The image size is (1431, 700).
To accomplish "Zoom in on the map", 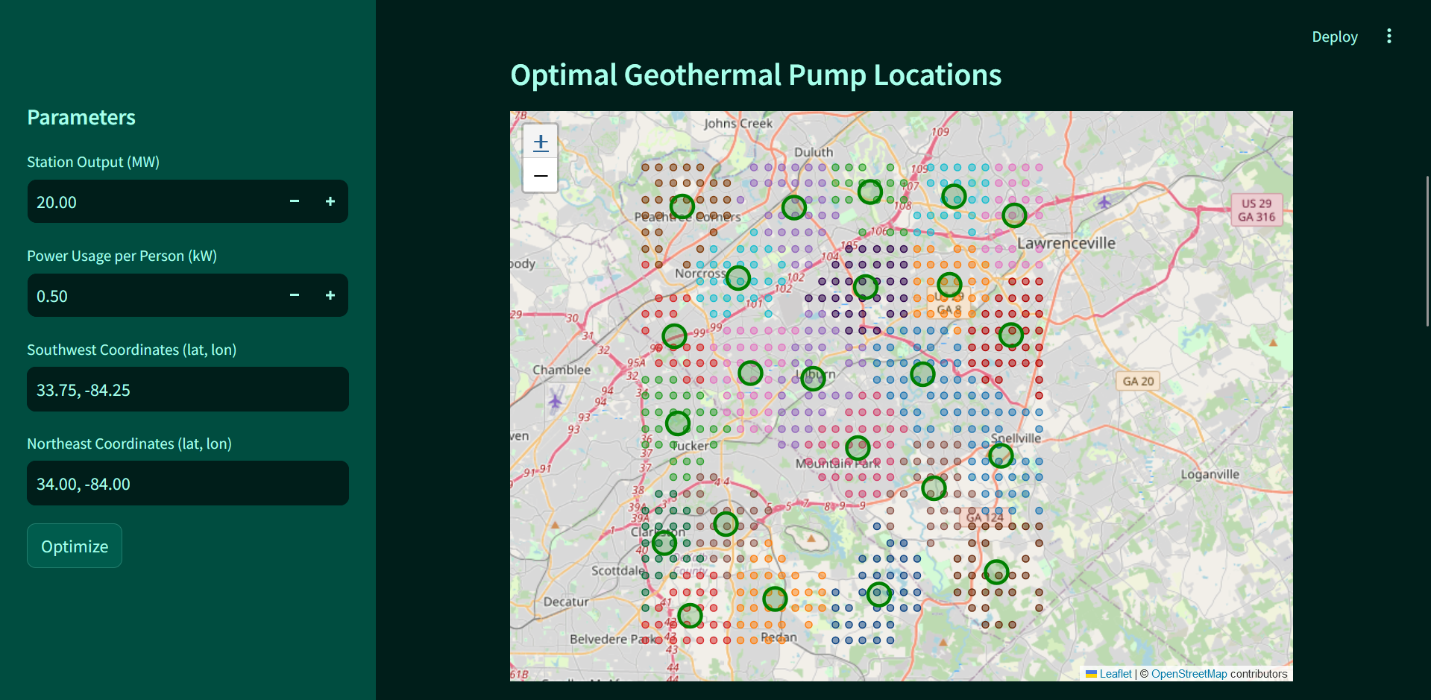I will [x=541, y=141].
